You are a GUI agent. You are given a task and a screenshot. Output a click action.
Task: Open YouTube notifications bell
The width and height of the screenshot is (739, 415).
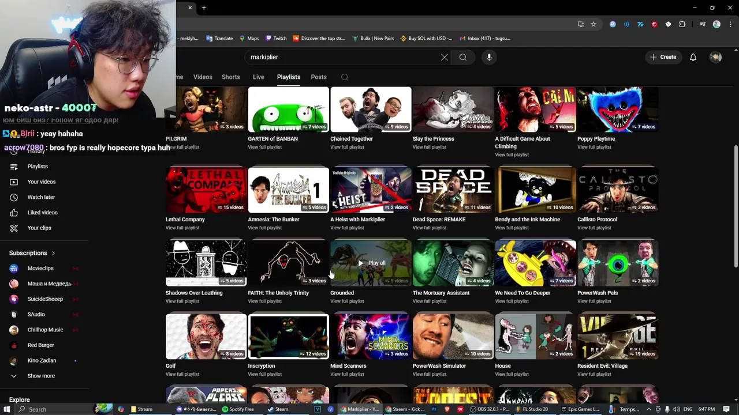coord(693,57)
